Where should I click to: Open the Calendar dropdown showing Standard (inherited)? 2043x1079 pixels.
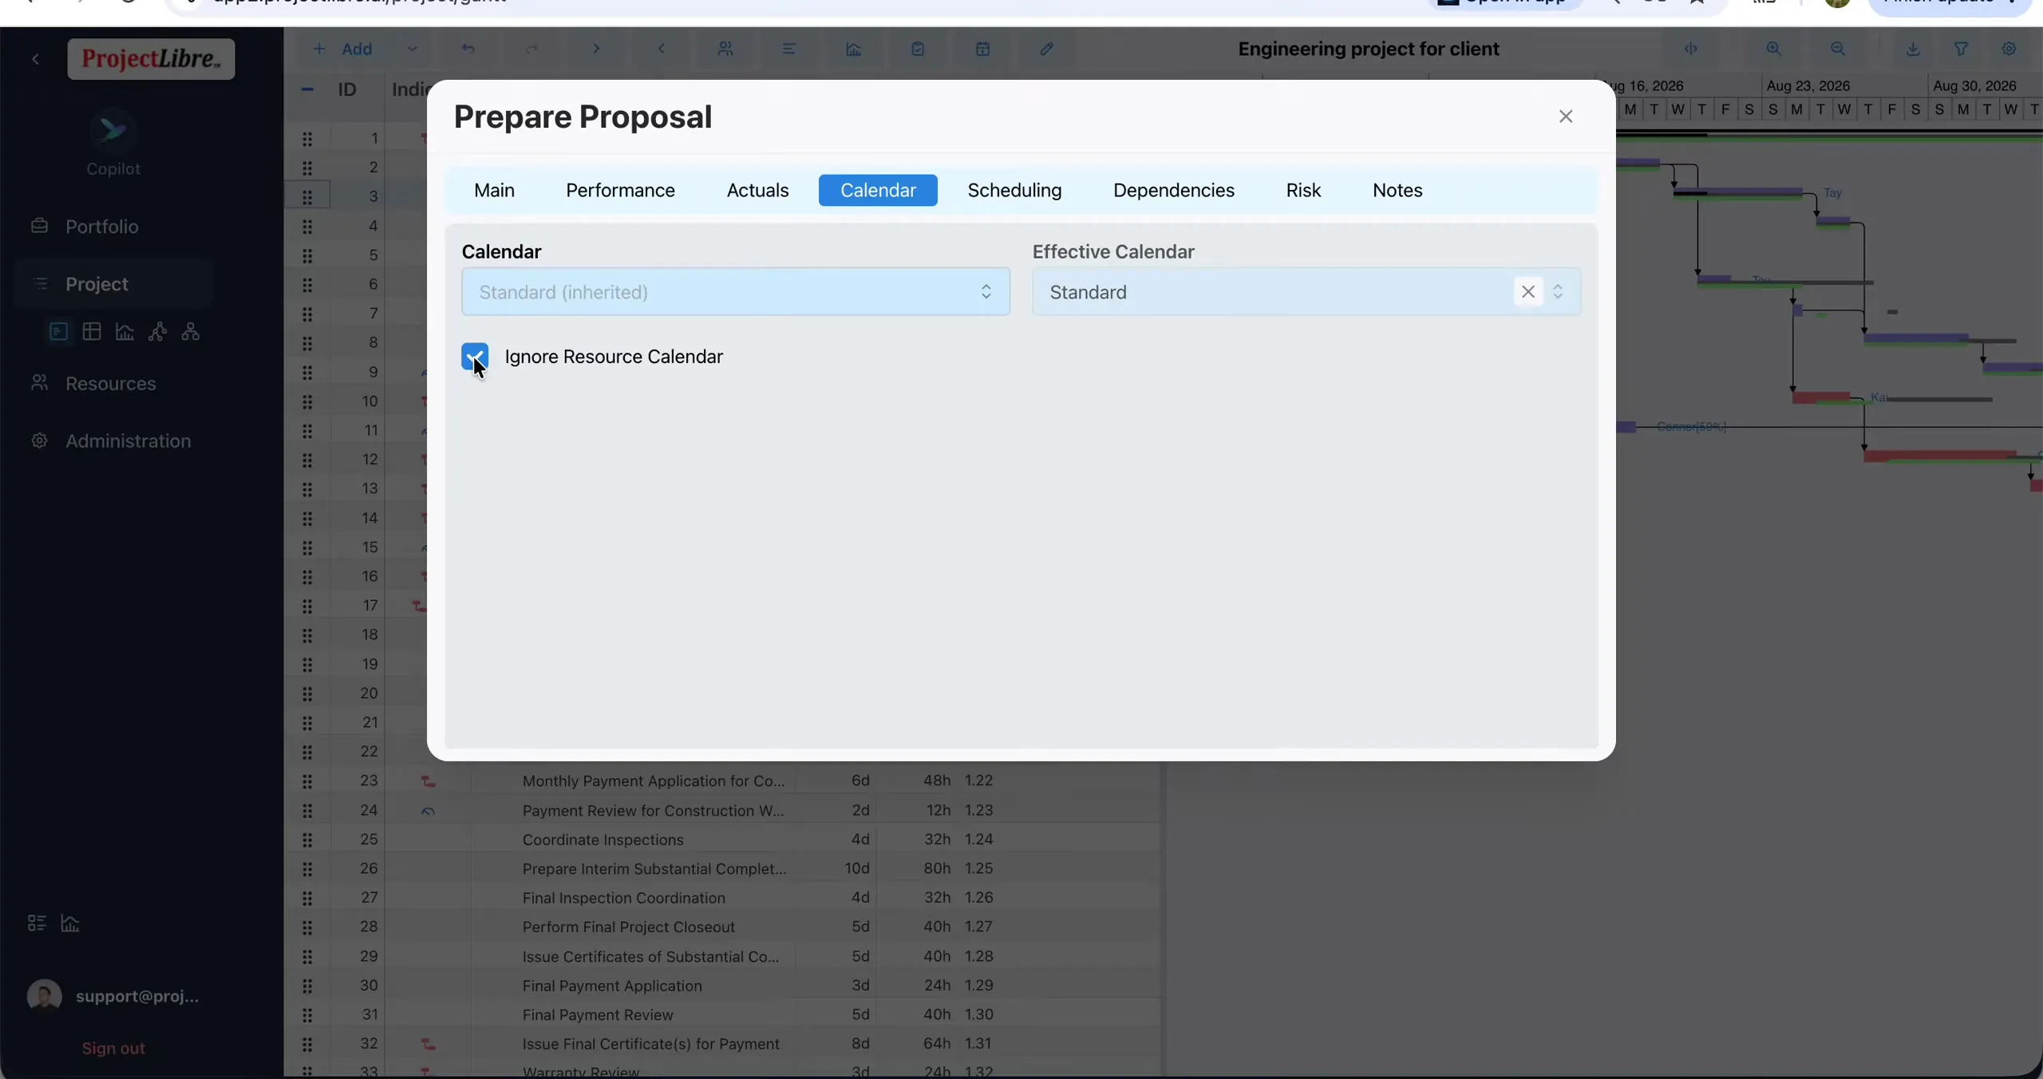tap(736, 292)
